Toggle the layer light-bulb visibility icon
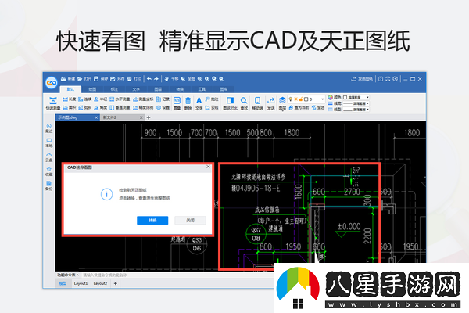The image size is (469, 313). pyautogui.click(x=291, y=99)
